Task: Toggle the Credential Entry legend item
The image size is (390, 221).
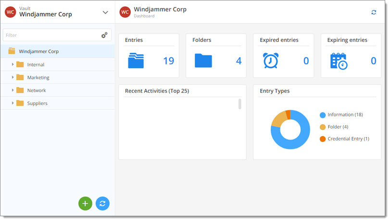Action: 344,139
